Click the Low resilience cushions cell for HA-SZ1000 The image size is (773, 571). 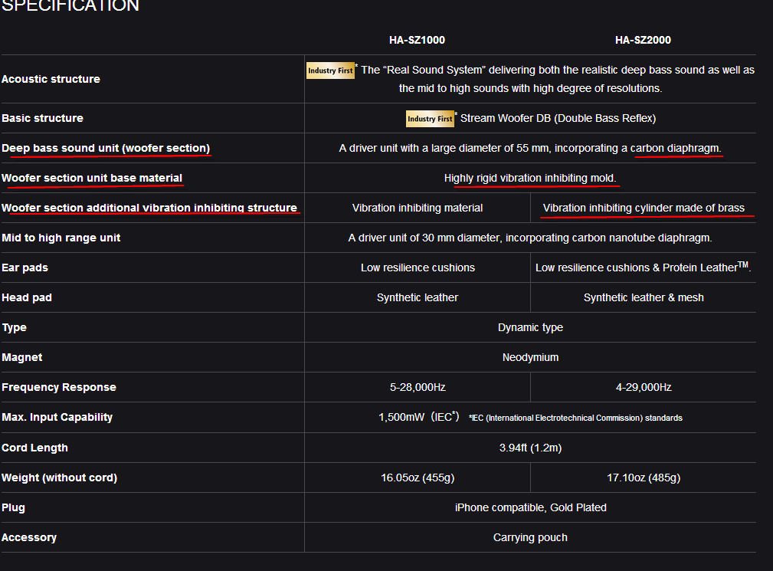[x=418, y=267]
